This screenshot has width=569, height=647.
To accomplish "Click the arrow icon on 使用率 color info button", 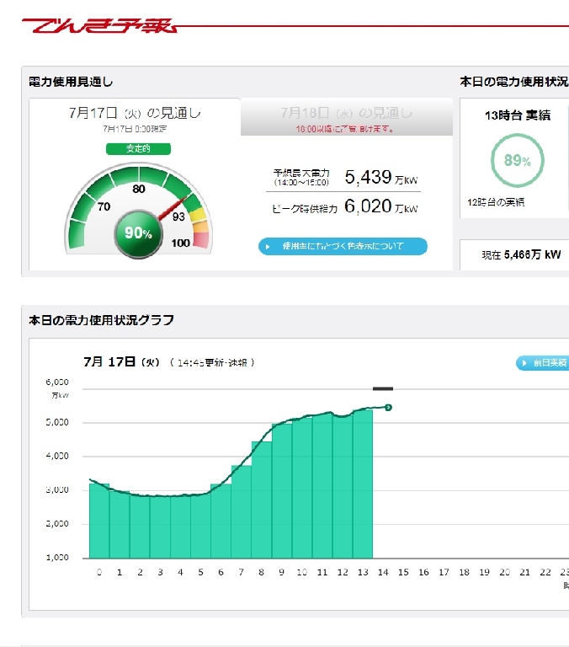I will pyautogui.click(x=268, y=247).
